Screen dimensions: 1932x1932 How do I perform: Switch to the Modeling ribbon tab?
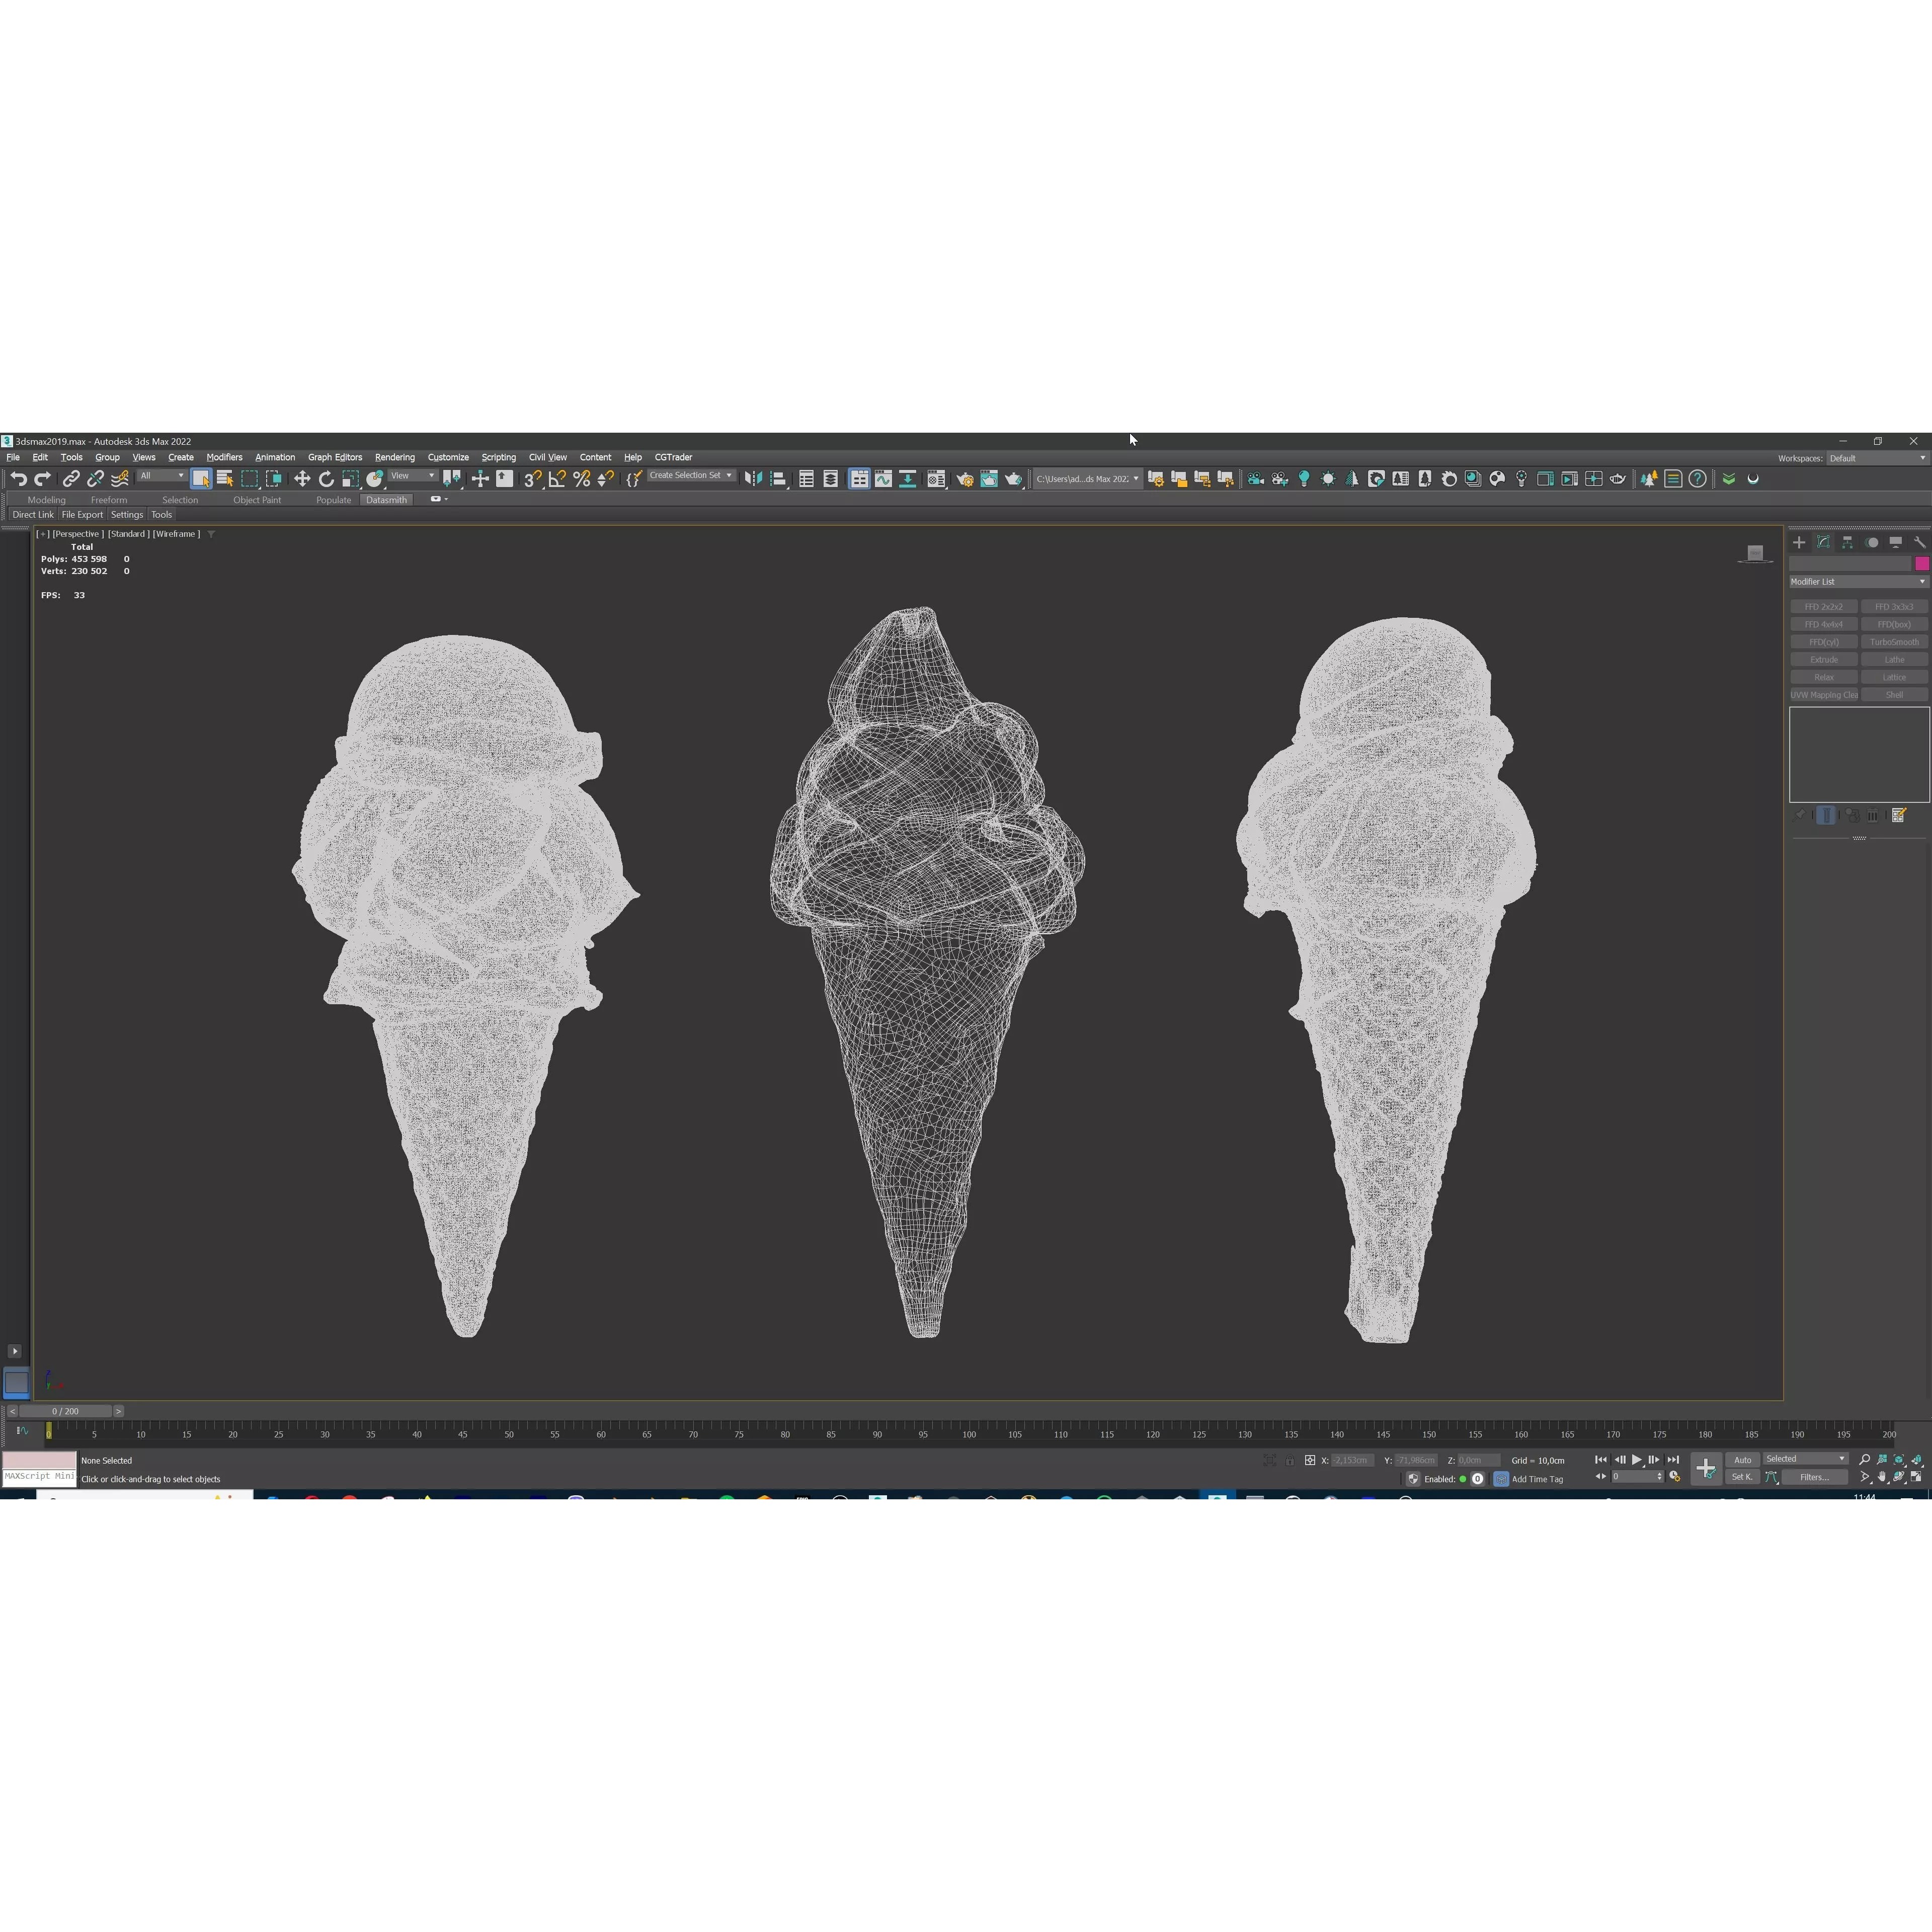click(x=46, y=499)
